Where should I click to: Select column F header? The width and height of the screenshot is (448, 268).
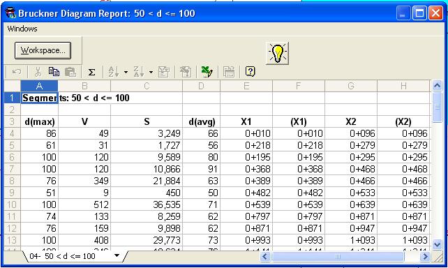[299, 86]
